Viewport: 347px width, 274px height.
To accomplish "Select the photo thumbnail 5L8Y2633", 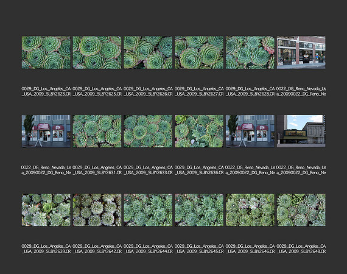I will pos(148,132).
